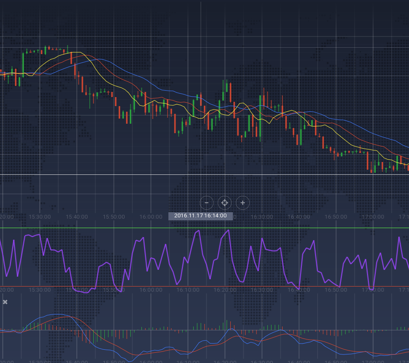Click the 16:20:00 label on oscillator time axis

point(225,290)
